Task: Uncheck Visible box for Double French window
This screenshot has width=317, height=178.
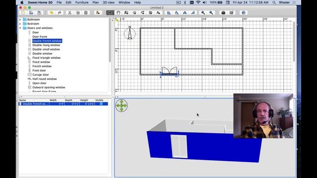Action: [x=101, y=104]
